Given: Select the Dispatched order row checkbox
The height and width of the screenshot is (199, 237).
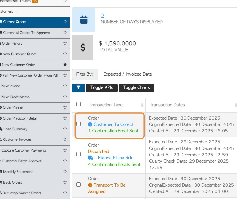Looking at the screenshot, I should (78, 154).
